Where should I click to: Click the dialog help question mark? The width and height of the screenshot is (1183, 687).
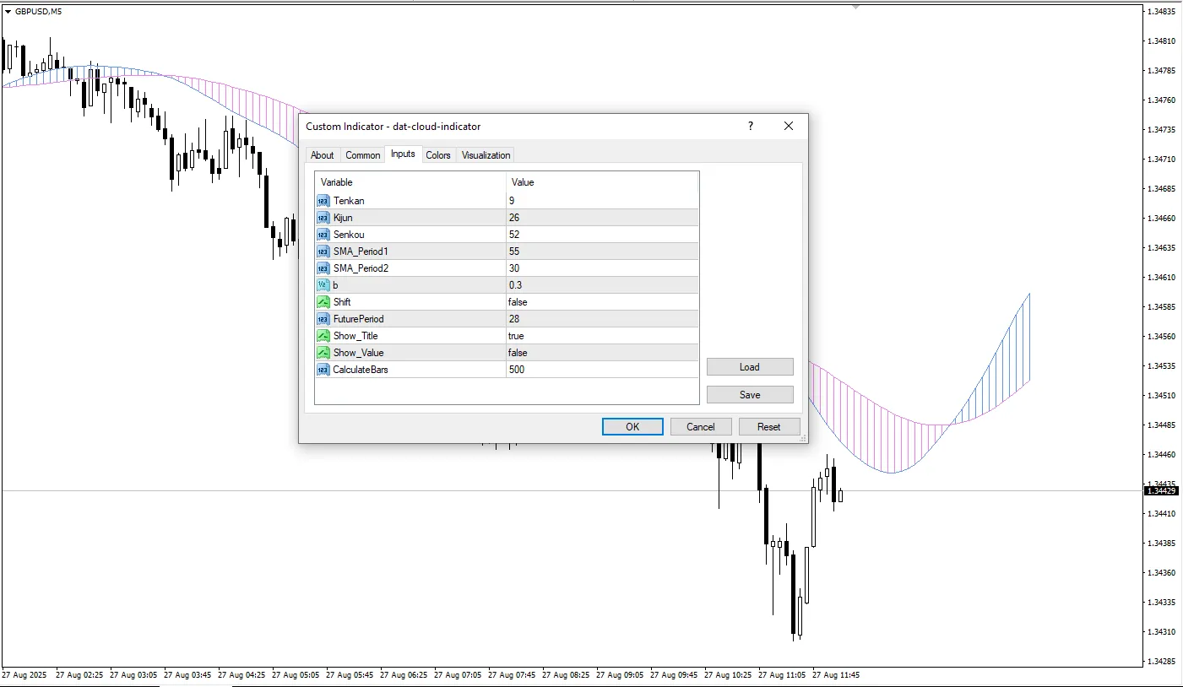tap(750, 127)
